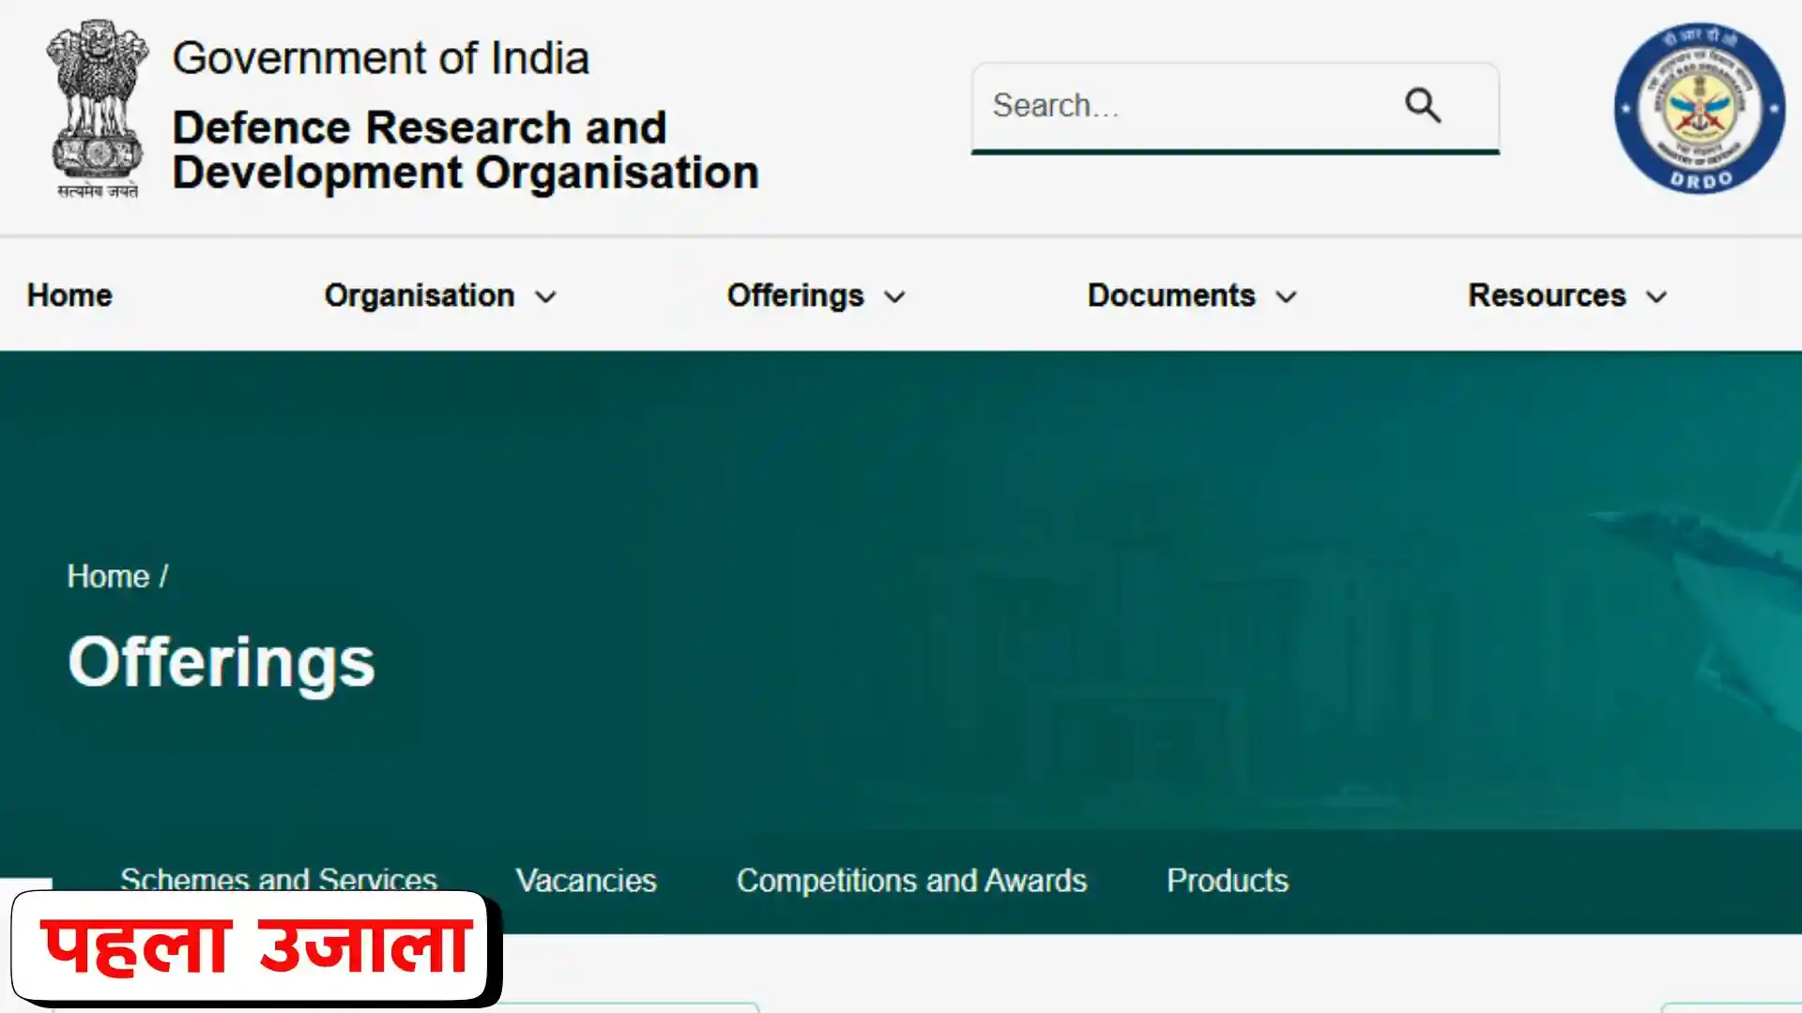The width and height of the screenshot is (1802, 1013).
Task: Expand the Offerings menu chevron
Action: point(893,297)
